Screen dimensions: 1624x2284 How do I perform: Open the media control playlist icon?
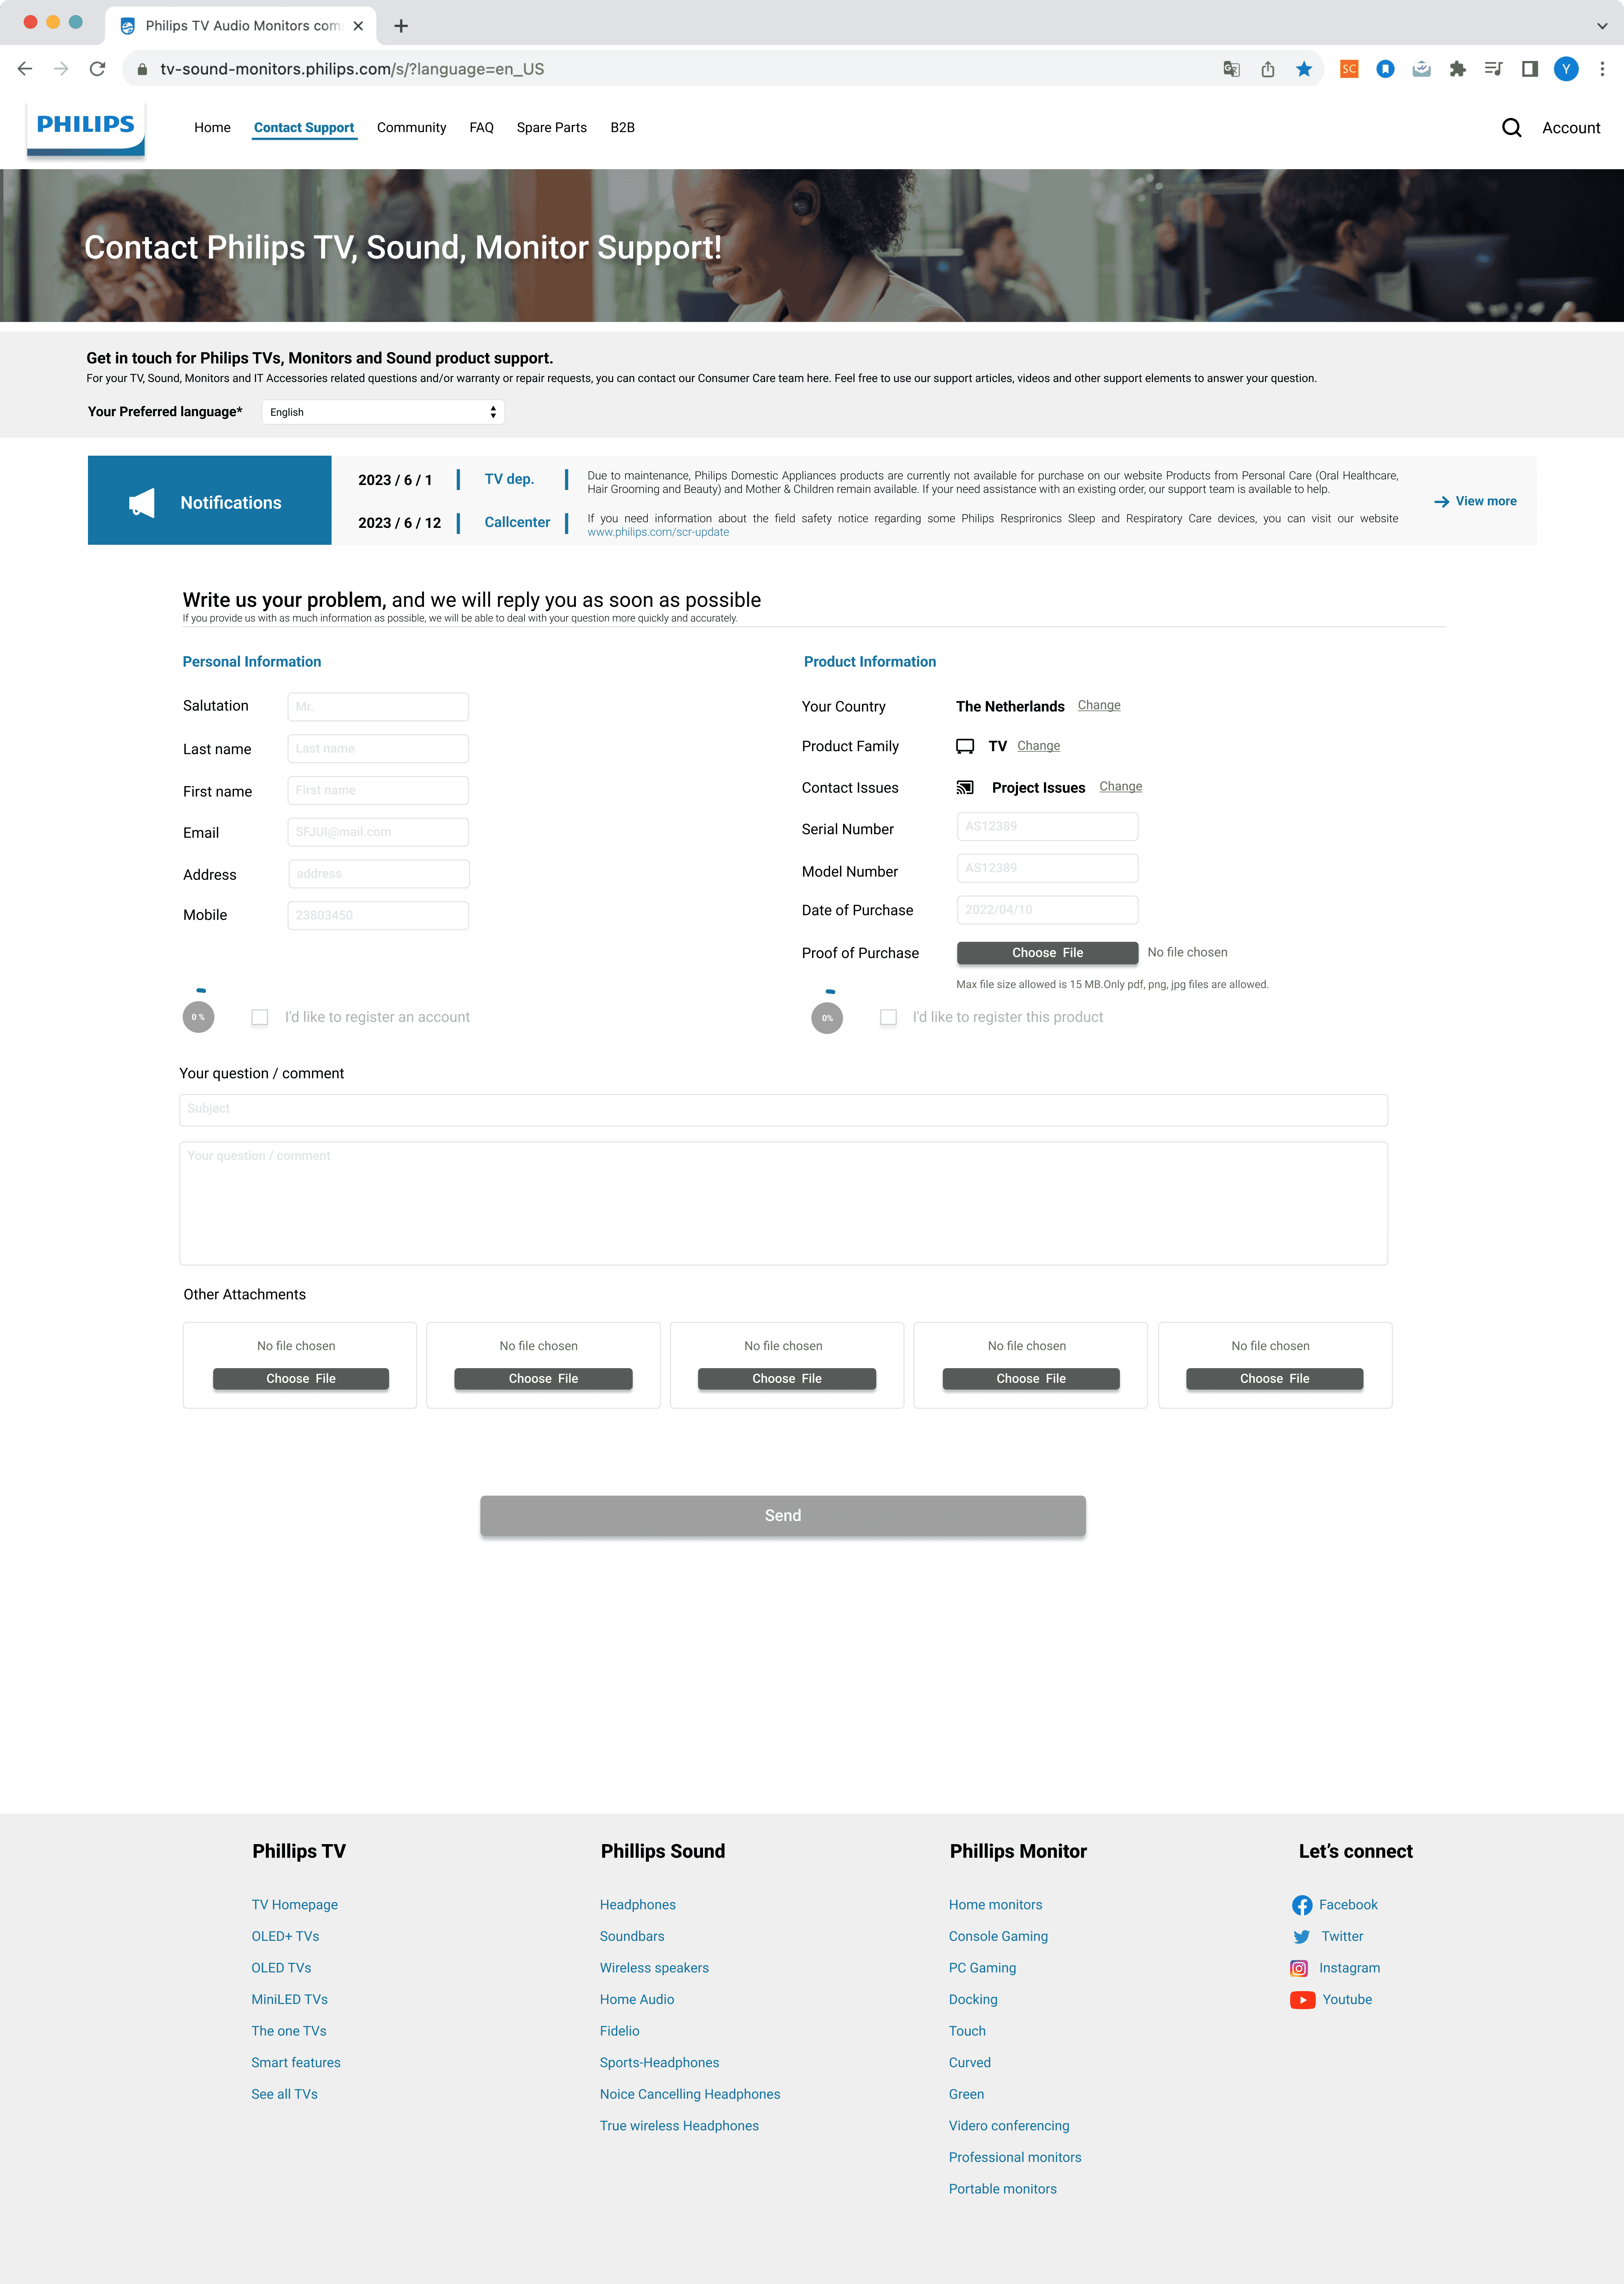click(1493, 69)
